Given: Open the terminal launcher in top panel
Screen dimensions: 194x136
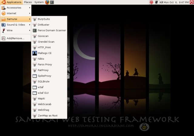Looking at the screenshot, I should tap(52, 2).
